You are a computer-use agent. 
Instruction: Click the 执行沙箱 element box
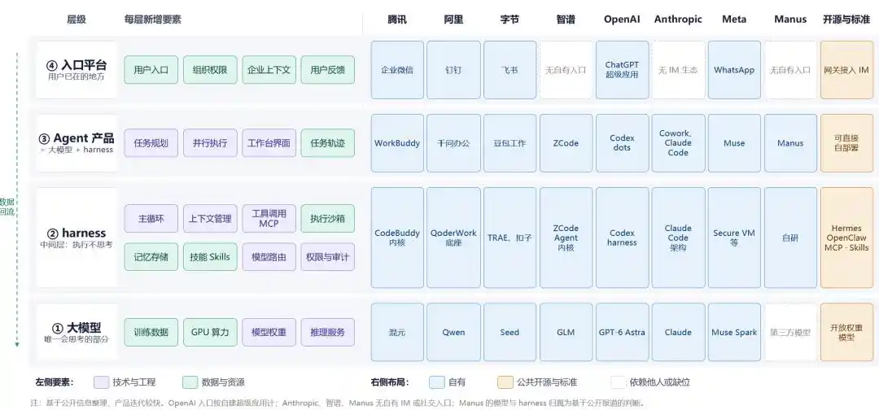[328, 219]
